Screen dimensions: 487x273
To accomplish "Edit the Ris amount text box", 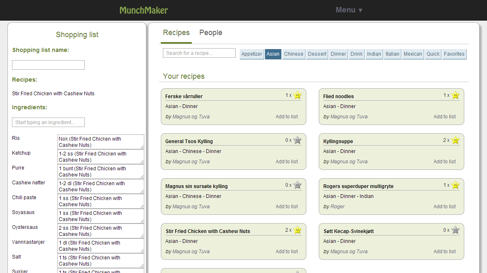I will 101,142.
